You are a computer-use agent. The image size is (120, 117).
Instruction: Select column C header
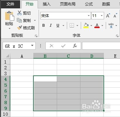coord(68,56)
